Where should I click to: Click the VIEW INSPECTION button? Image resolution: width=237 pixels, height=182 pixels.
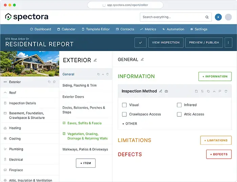pos(166,43)
